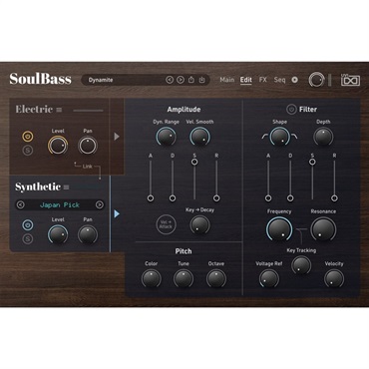The image size is (369, 369).
Task: Click Filter Decay slider handle
Action: click(290, 198)
